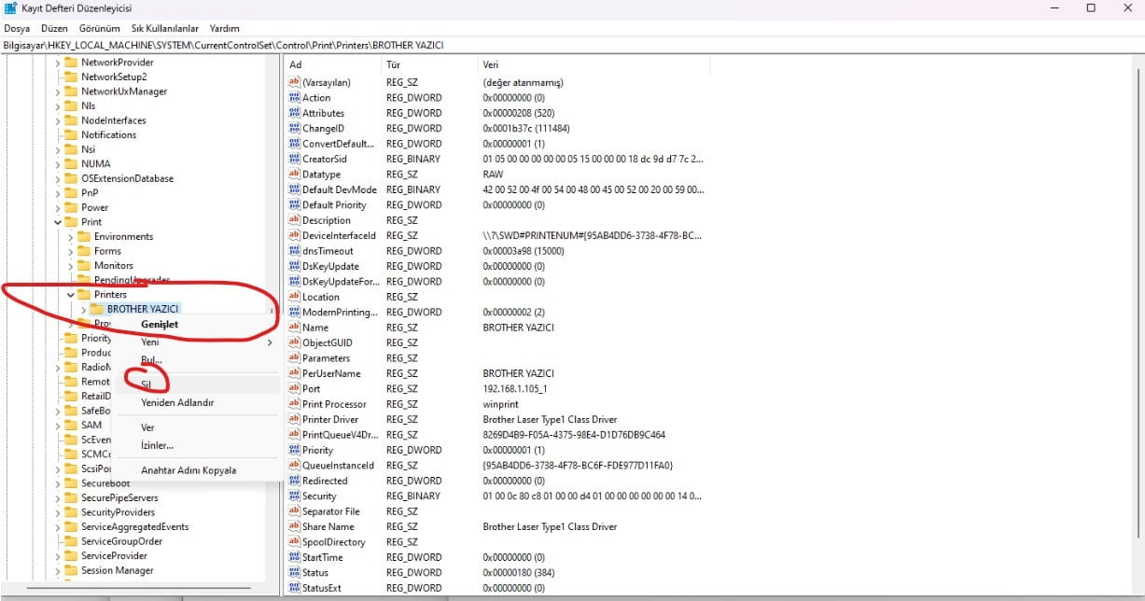
Task: Click the binary icon next to CreatorSid
Action: (294, 160)
